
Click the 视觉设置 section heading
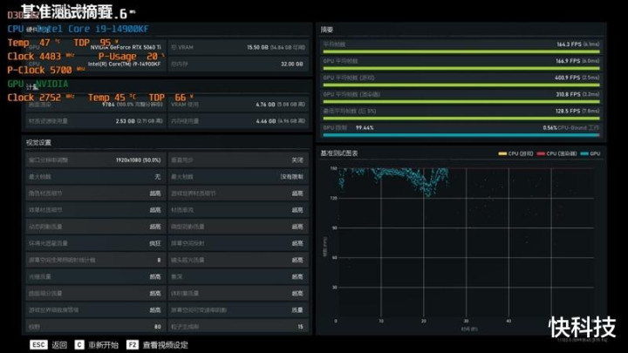38,142
